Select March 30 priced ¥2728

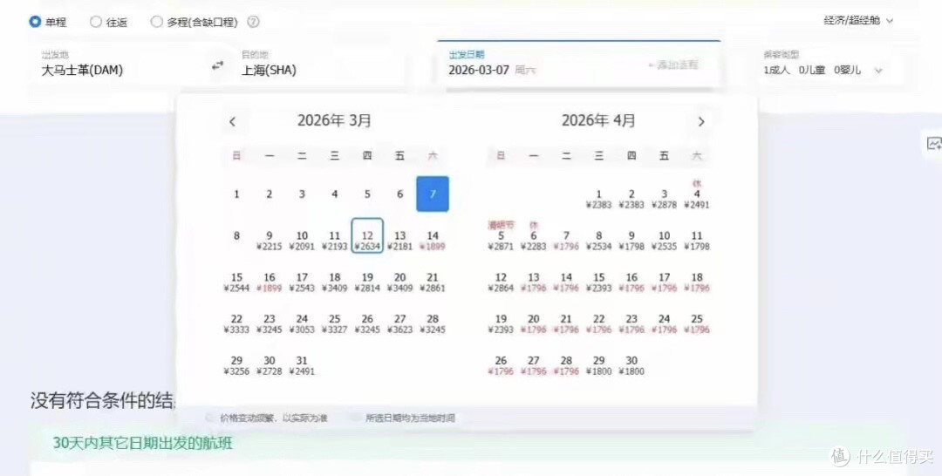point(270,365)
